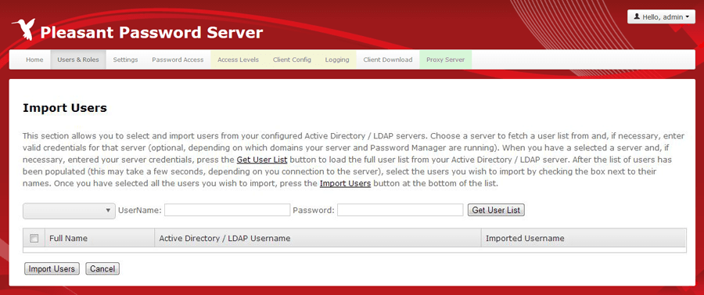The image size is (704, 295).
Task: Open the Hello, admin dropdown menu
Action: point(661,17)
